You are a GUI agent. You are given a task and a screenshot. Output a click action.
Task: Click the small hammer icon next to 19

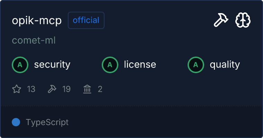coord(52,89)
